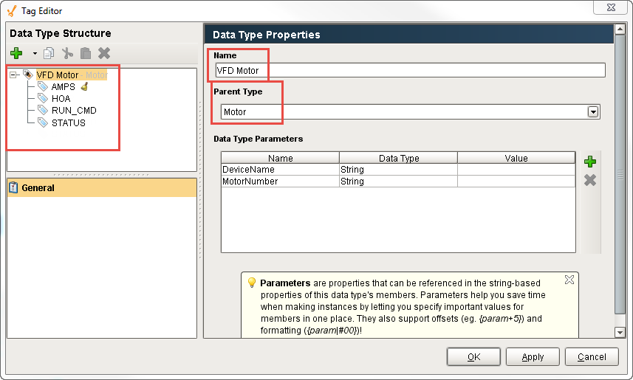The height and width of the screenshot is (380, 633).
Task: Select the RUN_CMD tag member
Action: coord(73,111)
